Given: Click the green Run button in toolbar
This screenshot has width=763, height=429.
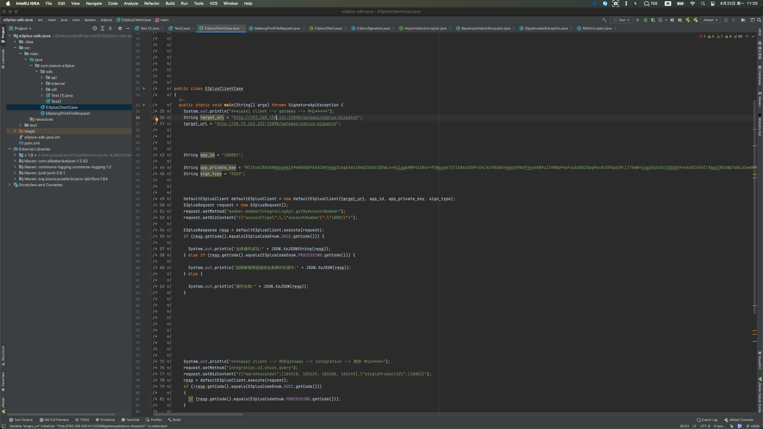Looking at the screenshot, I should (638, 20).
